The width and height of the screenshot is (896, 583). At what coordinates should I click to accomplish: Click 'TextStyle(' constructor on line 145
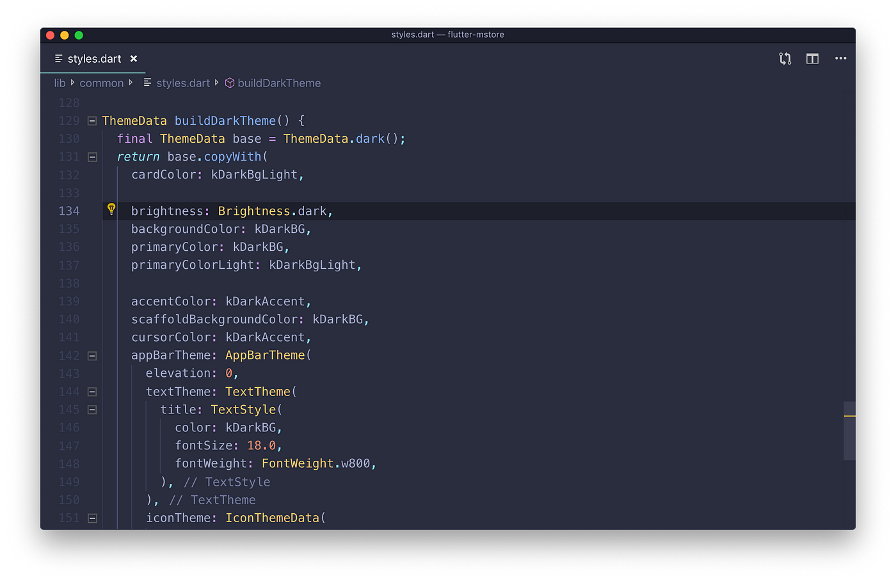pos(247,410)
